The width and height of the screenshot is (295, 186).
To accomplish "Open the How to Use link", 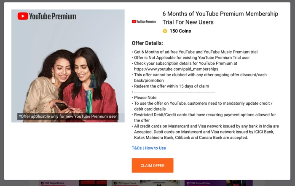I will click(155, 148).
